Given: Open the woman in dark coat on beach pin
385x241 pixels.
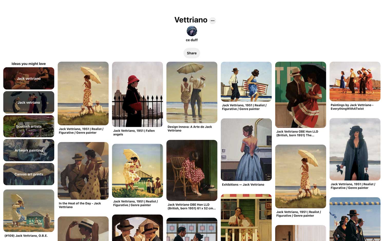Looking at the screenshot, I should (x=355, y=149).
